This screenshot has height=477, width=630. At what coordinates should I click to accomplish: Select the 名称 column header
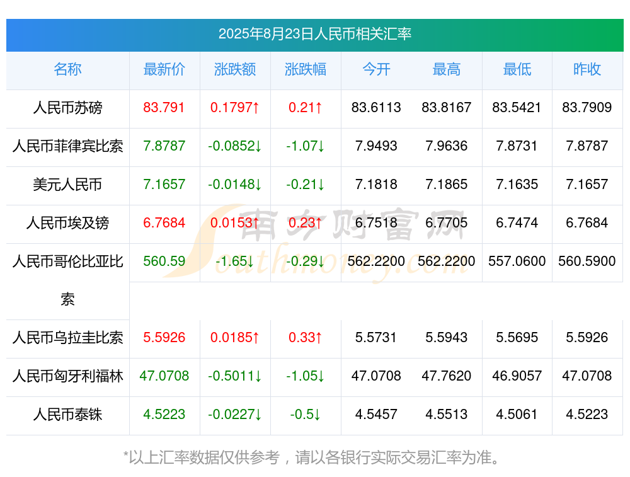tap(67, 69)
